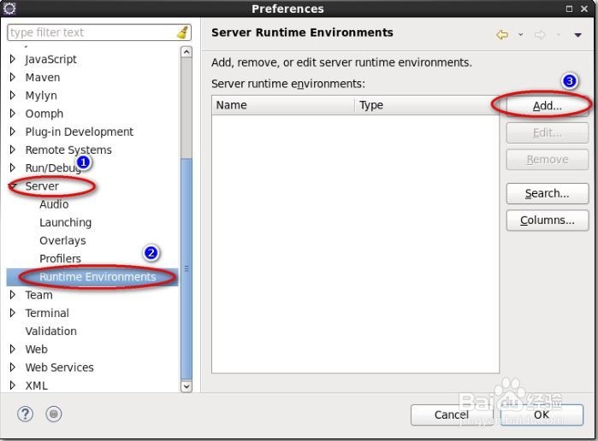Select the Audio item under Server
The image size is (598, 441).
pos(54,204)
